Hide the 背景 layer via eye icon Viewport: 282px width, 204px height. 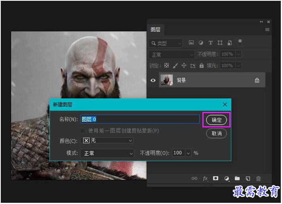pos(153,80)
